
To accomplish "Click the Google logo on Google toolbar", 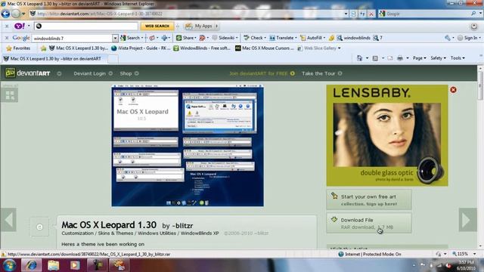I will pos(21,38).
